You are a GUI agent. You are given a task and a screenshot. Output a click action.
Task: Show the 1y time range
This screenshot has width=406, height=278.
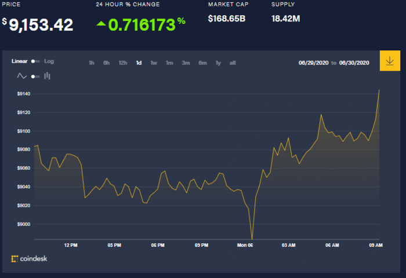tap(218, 63)
